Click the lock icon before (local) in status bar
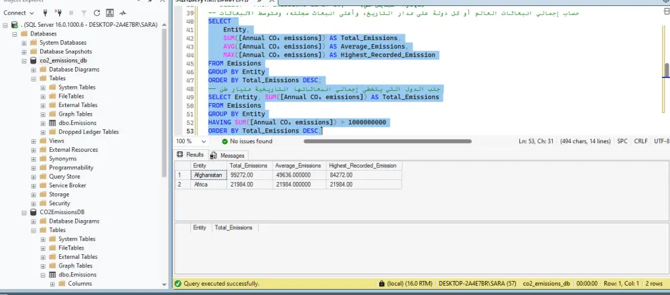Viewport: 670px width, 295px height. click(x=382, y=283)
